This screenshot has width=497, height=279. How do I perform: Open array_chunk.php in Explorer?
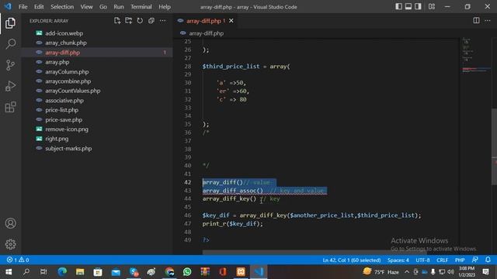pyautogui.click(x=65, y=43)
